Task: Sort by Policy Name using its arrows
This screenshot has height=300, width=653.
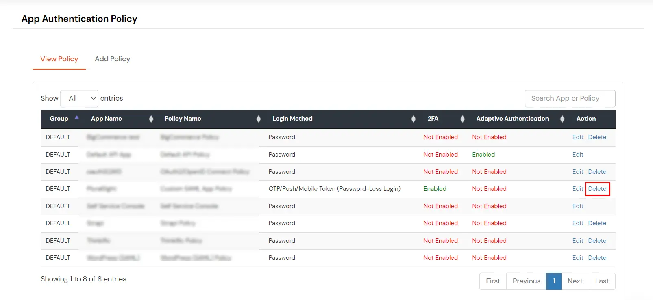Action: (259, 119)
